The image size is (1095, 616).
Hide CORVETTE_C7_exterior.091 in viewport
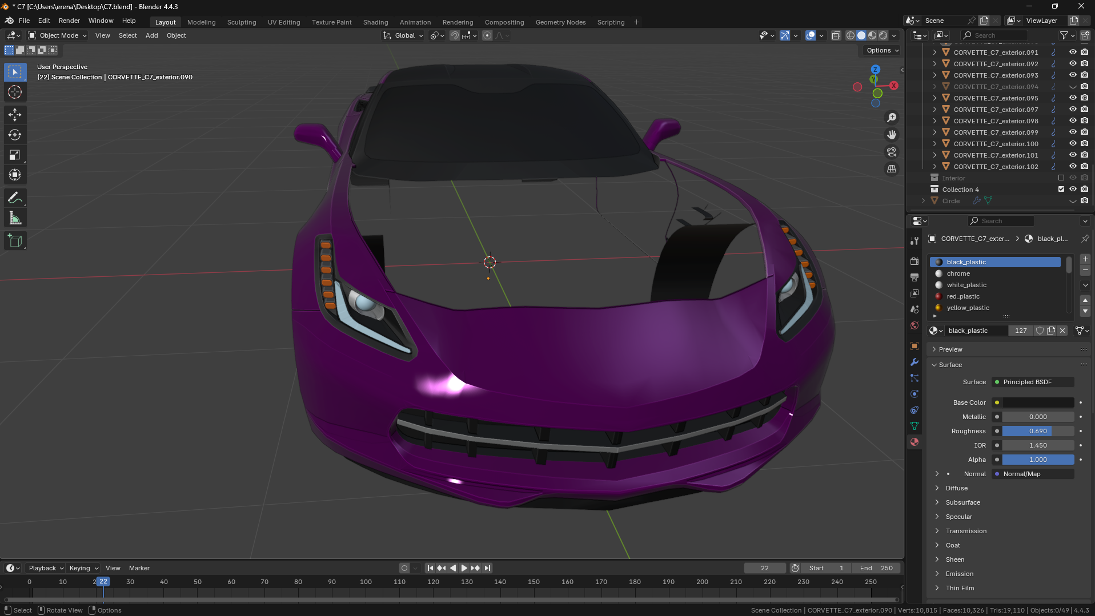click(x=1073, y=52)
